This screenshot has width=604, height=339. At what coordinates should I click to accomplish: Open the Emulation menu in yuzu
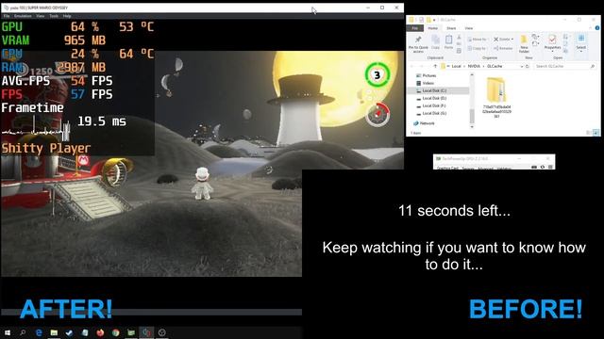(23, 16)
